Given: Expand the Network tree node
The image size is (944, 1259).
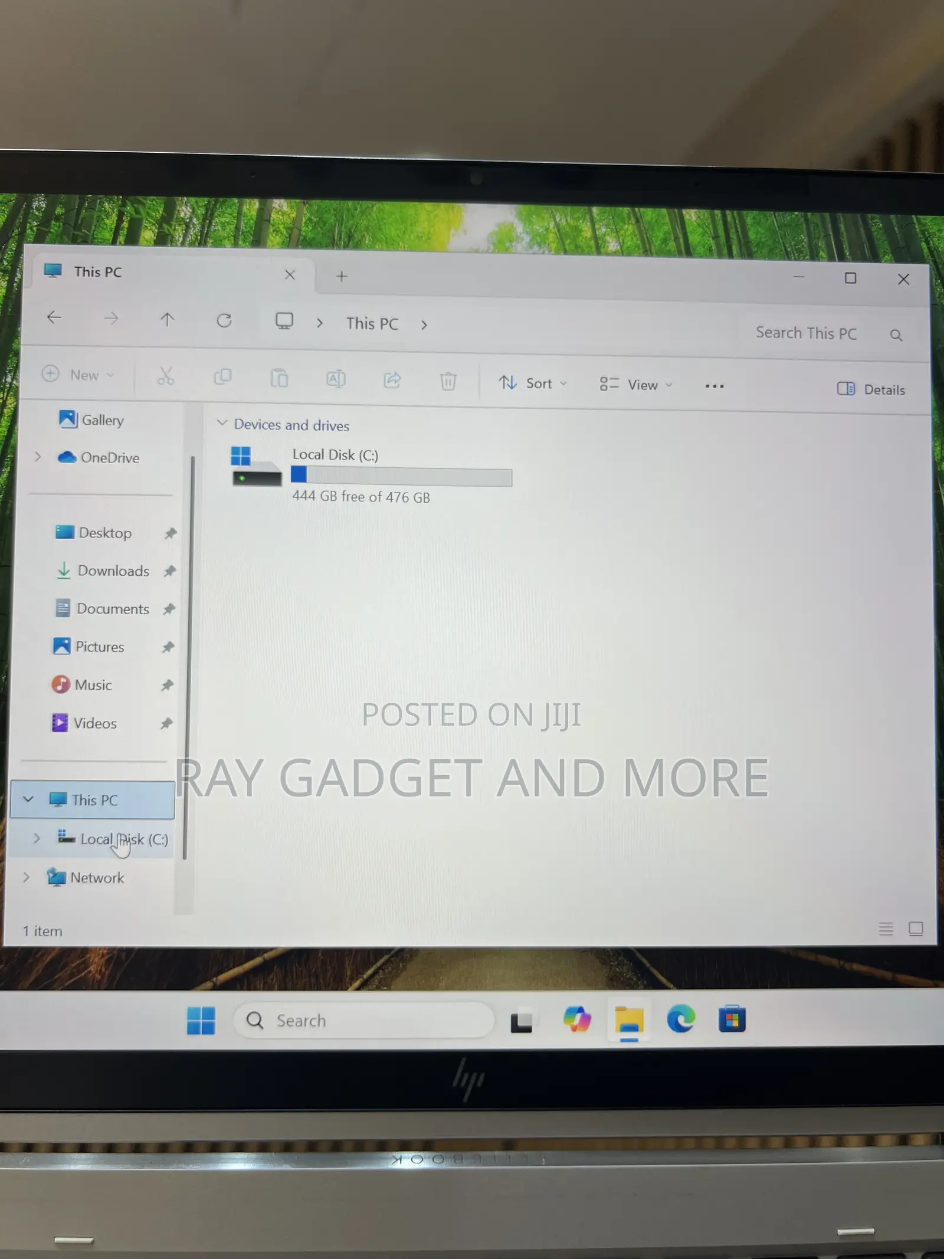Looking at the screenshot, I should [x=26, y=877].
